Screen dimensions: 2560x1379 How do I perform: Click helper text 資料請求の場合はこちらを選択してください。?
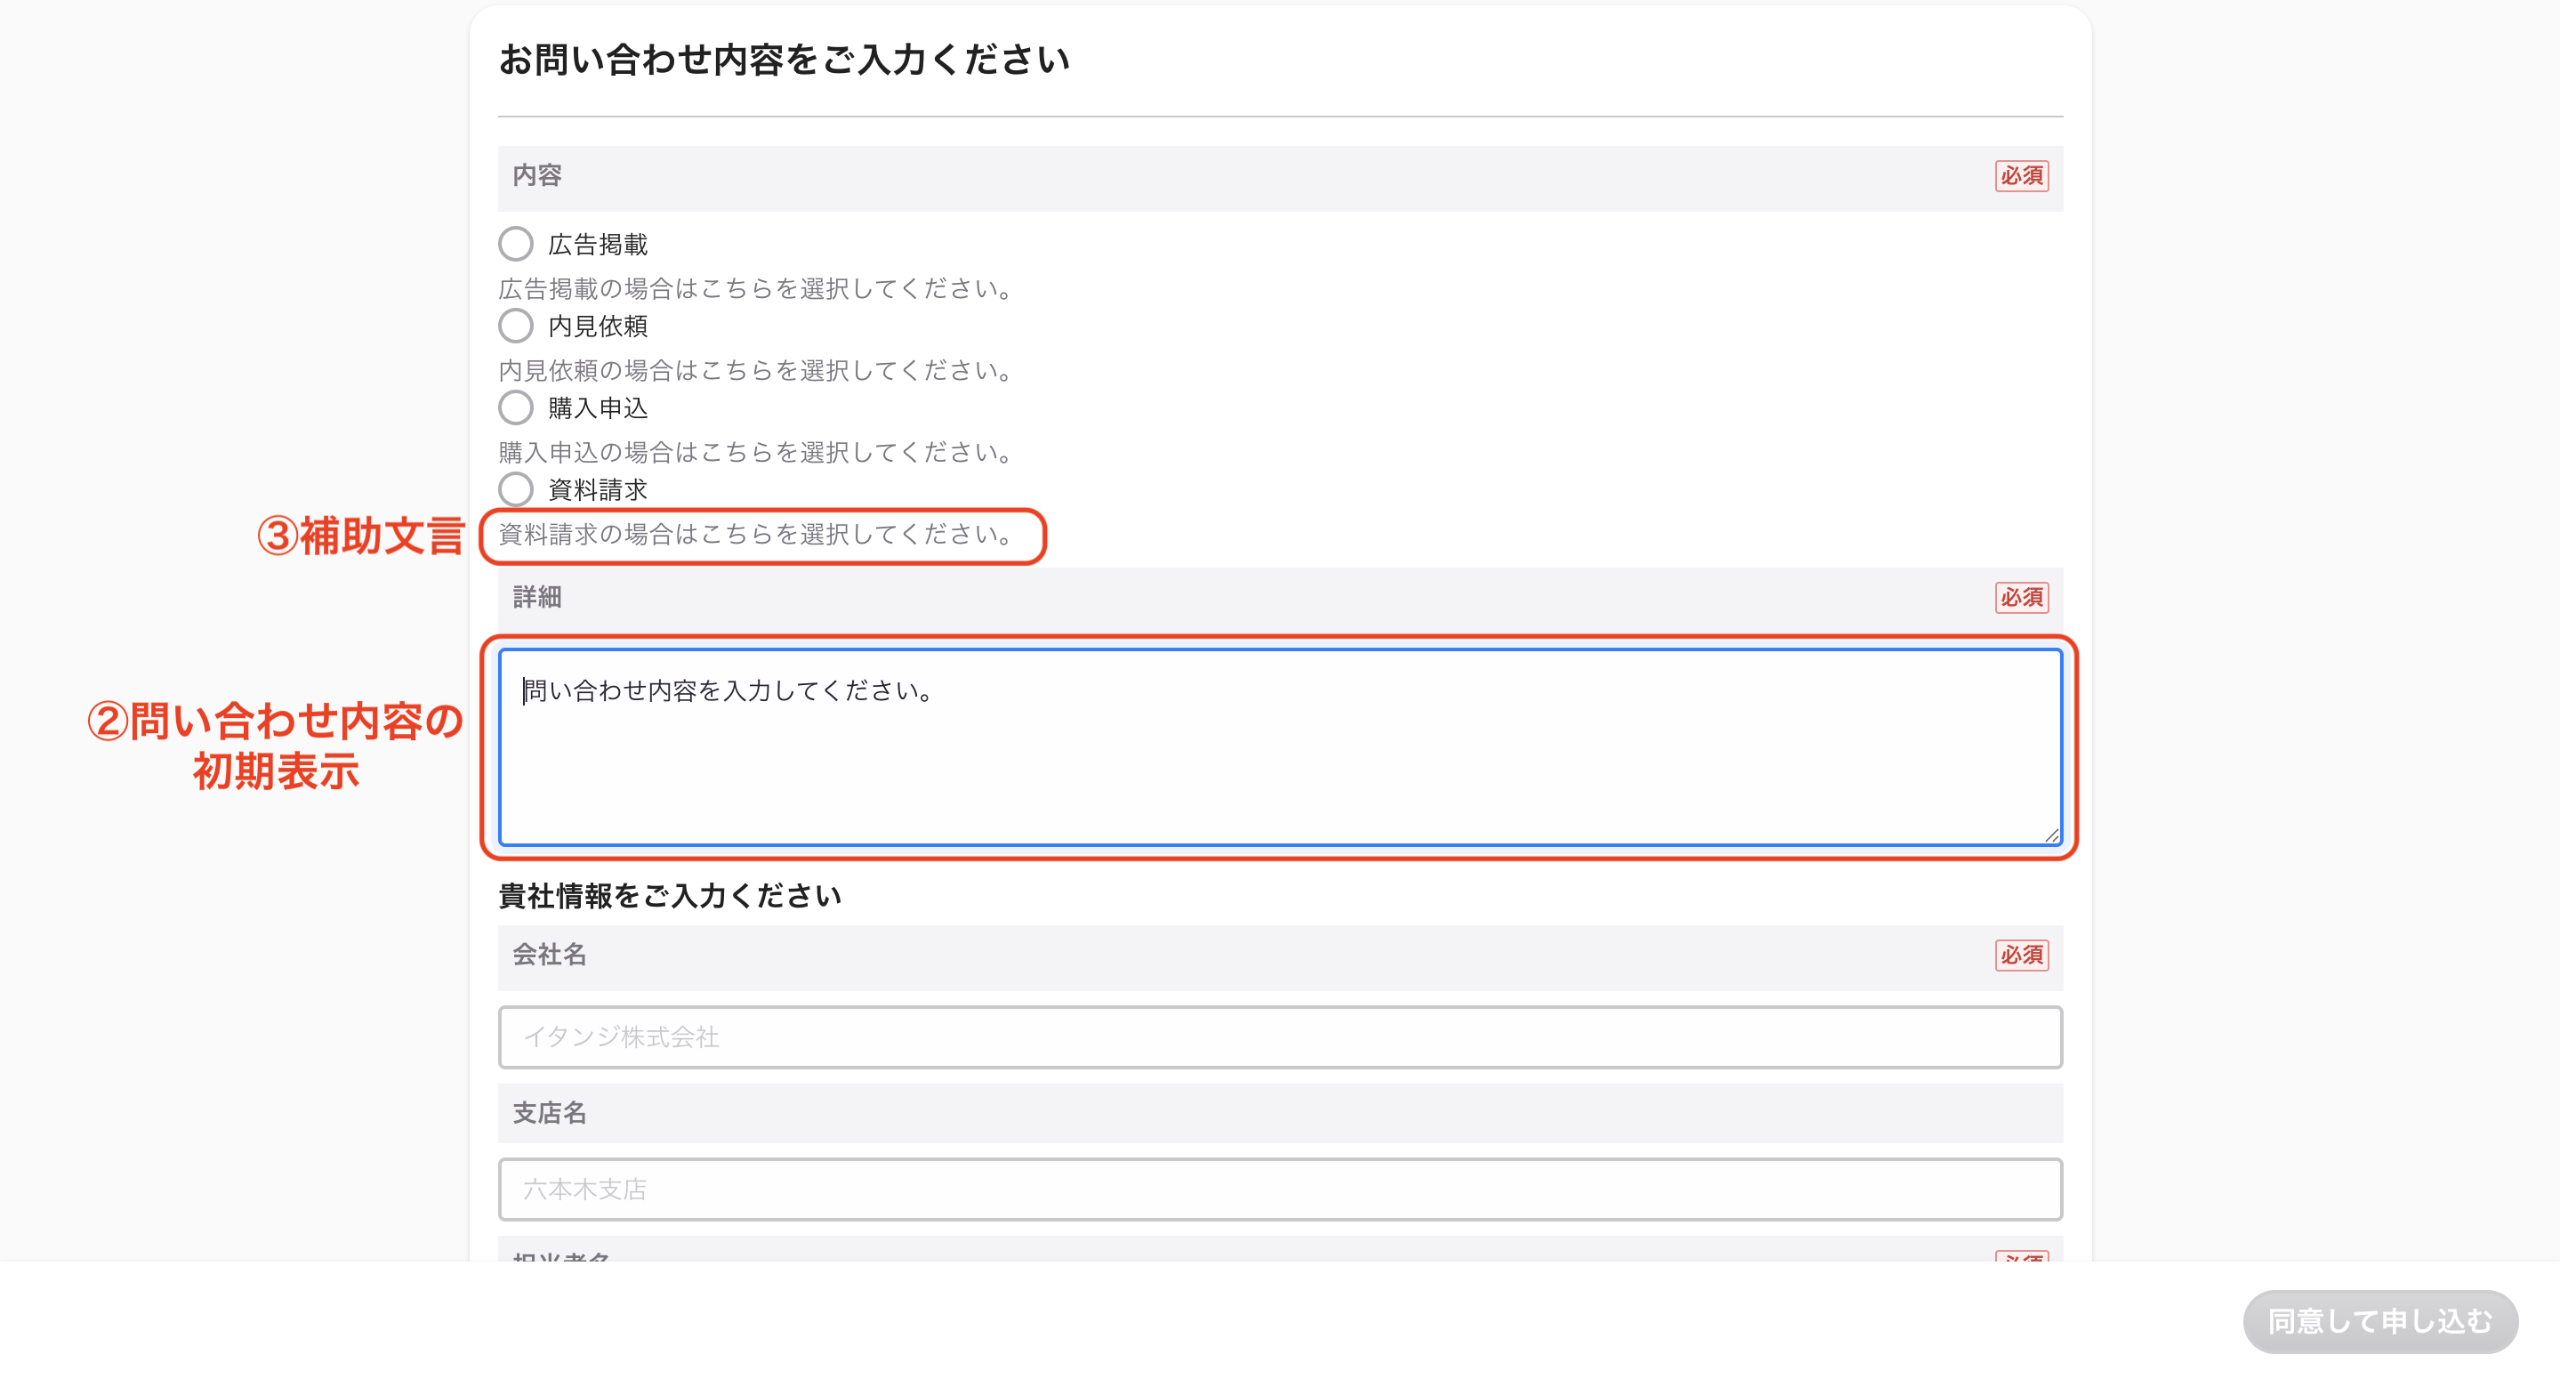pos(755,535)
